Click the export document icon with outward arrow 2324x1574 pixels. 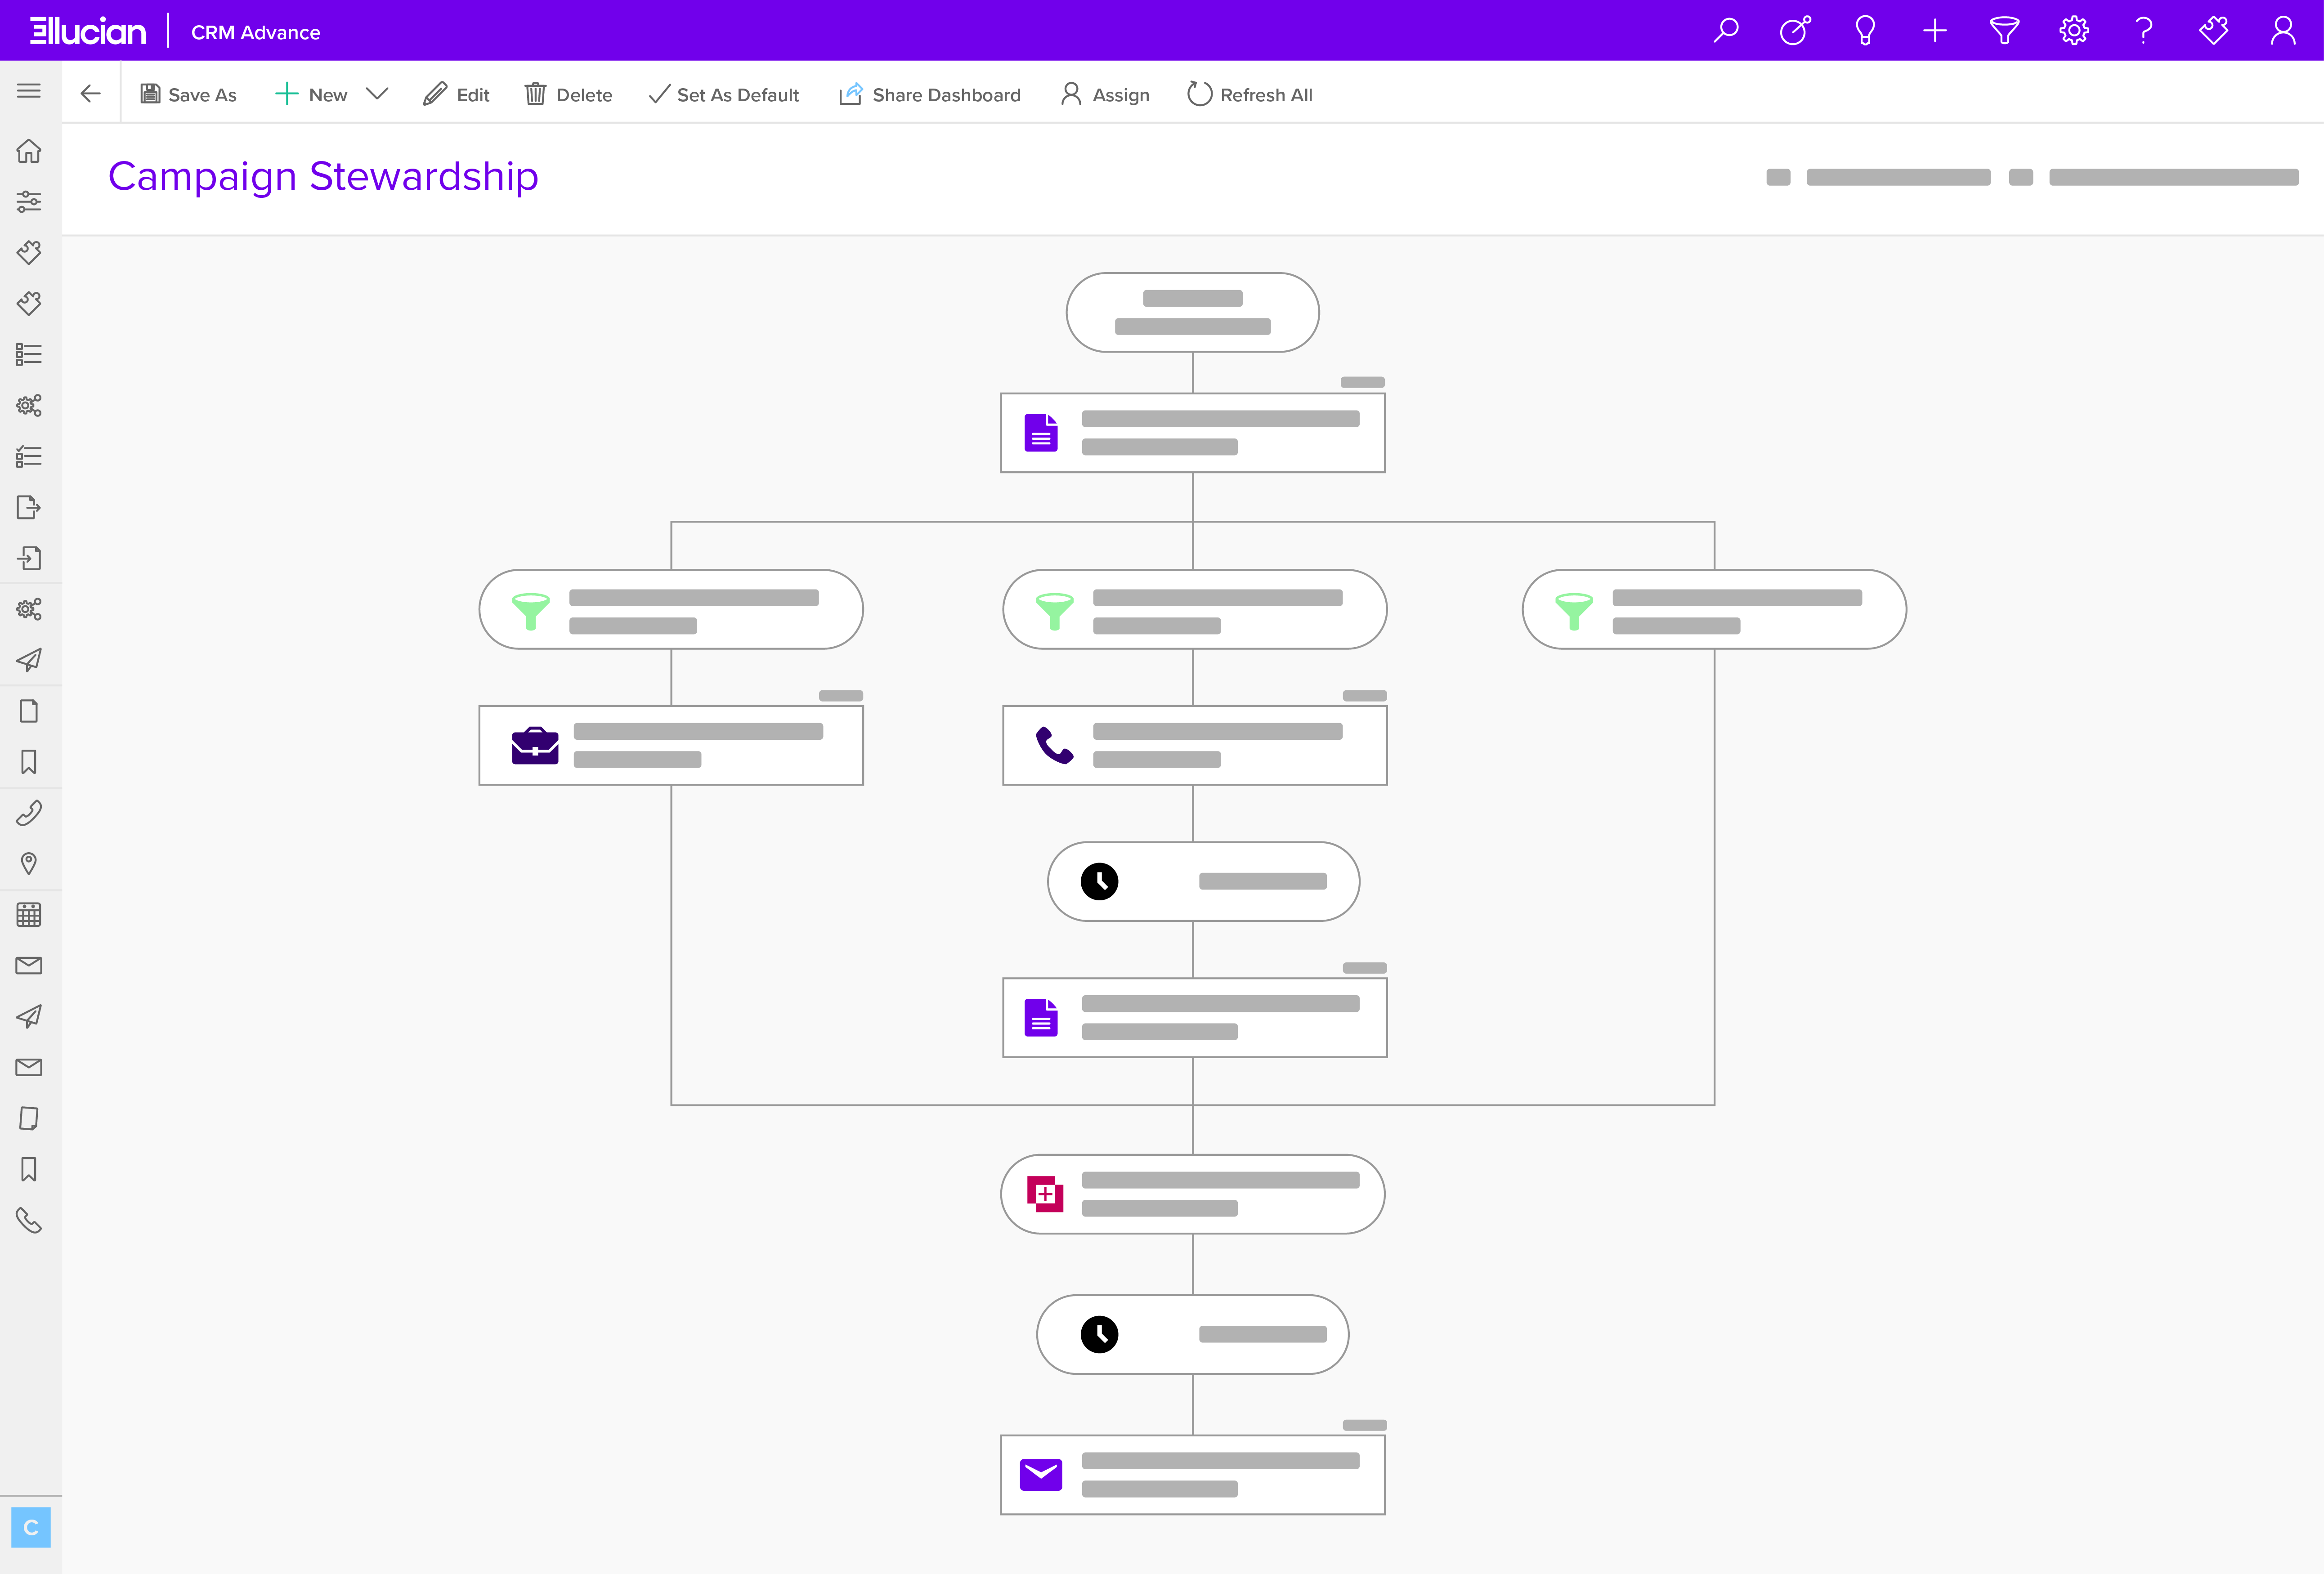(29, 507)
